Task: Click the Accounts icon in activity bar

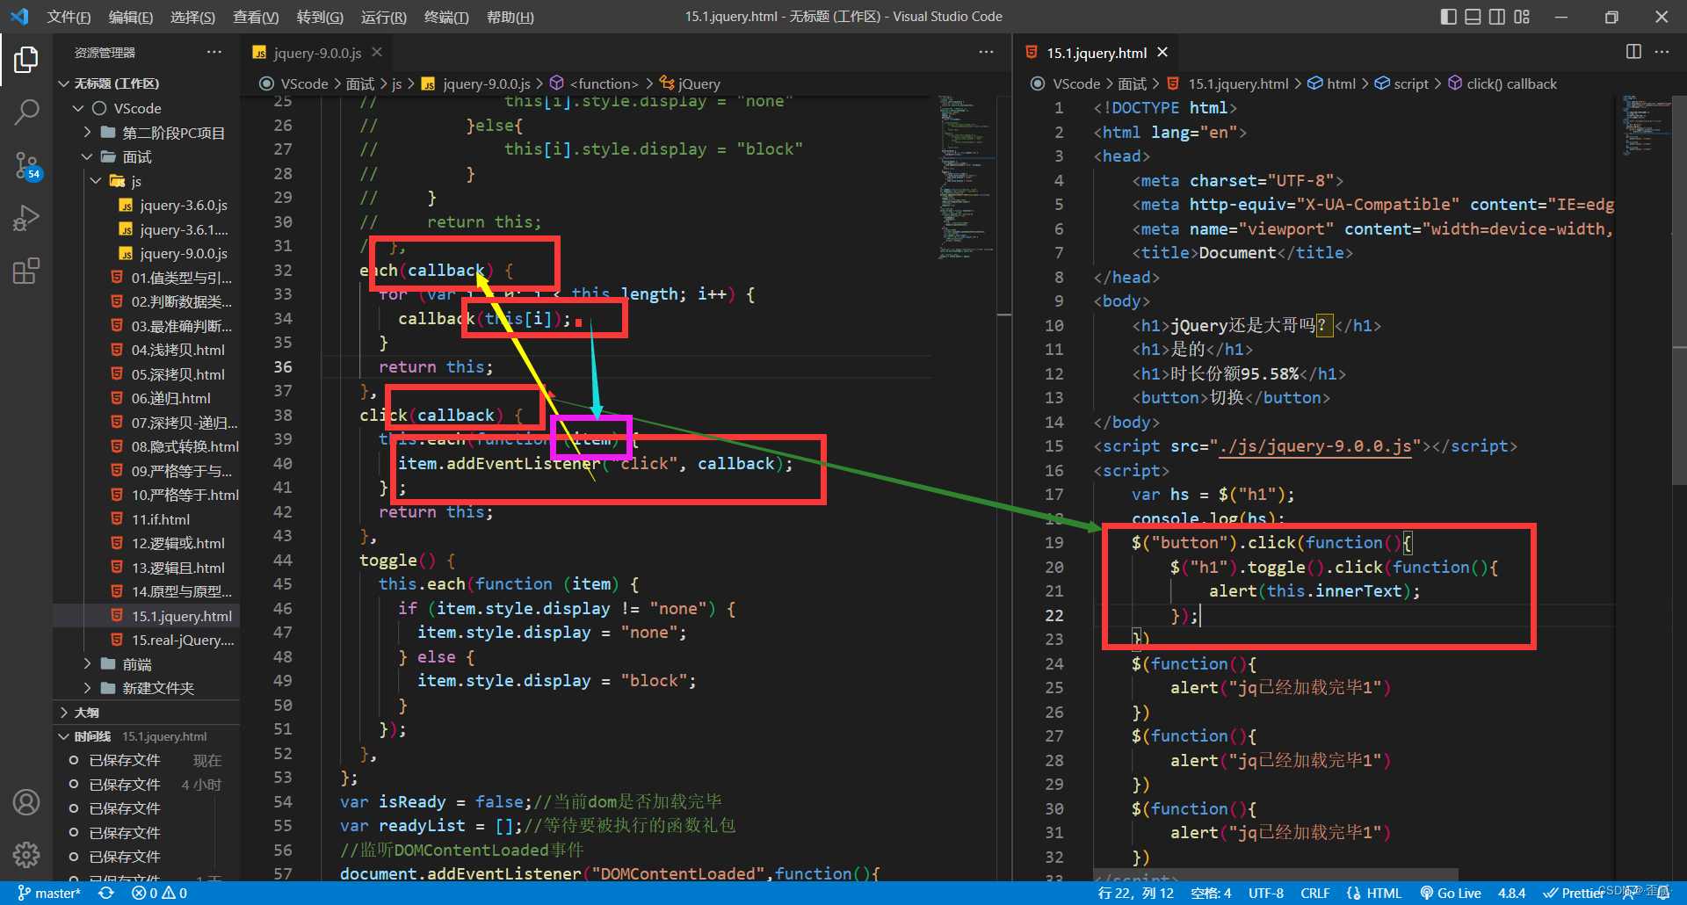Action: point(26,801)
